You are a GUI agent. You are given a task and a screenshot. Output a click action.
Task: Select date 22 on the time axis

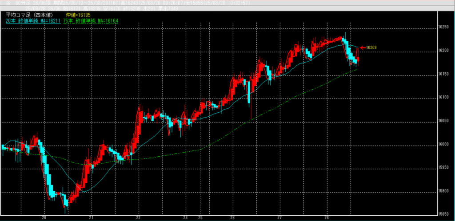click(139, 218)
